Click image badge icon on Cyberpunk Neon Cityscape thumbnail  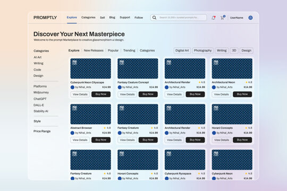[x=74, y=63]
